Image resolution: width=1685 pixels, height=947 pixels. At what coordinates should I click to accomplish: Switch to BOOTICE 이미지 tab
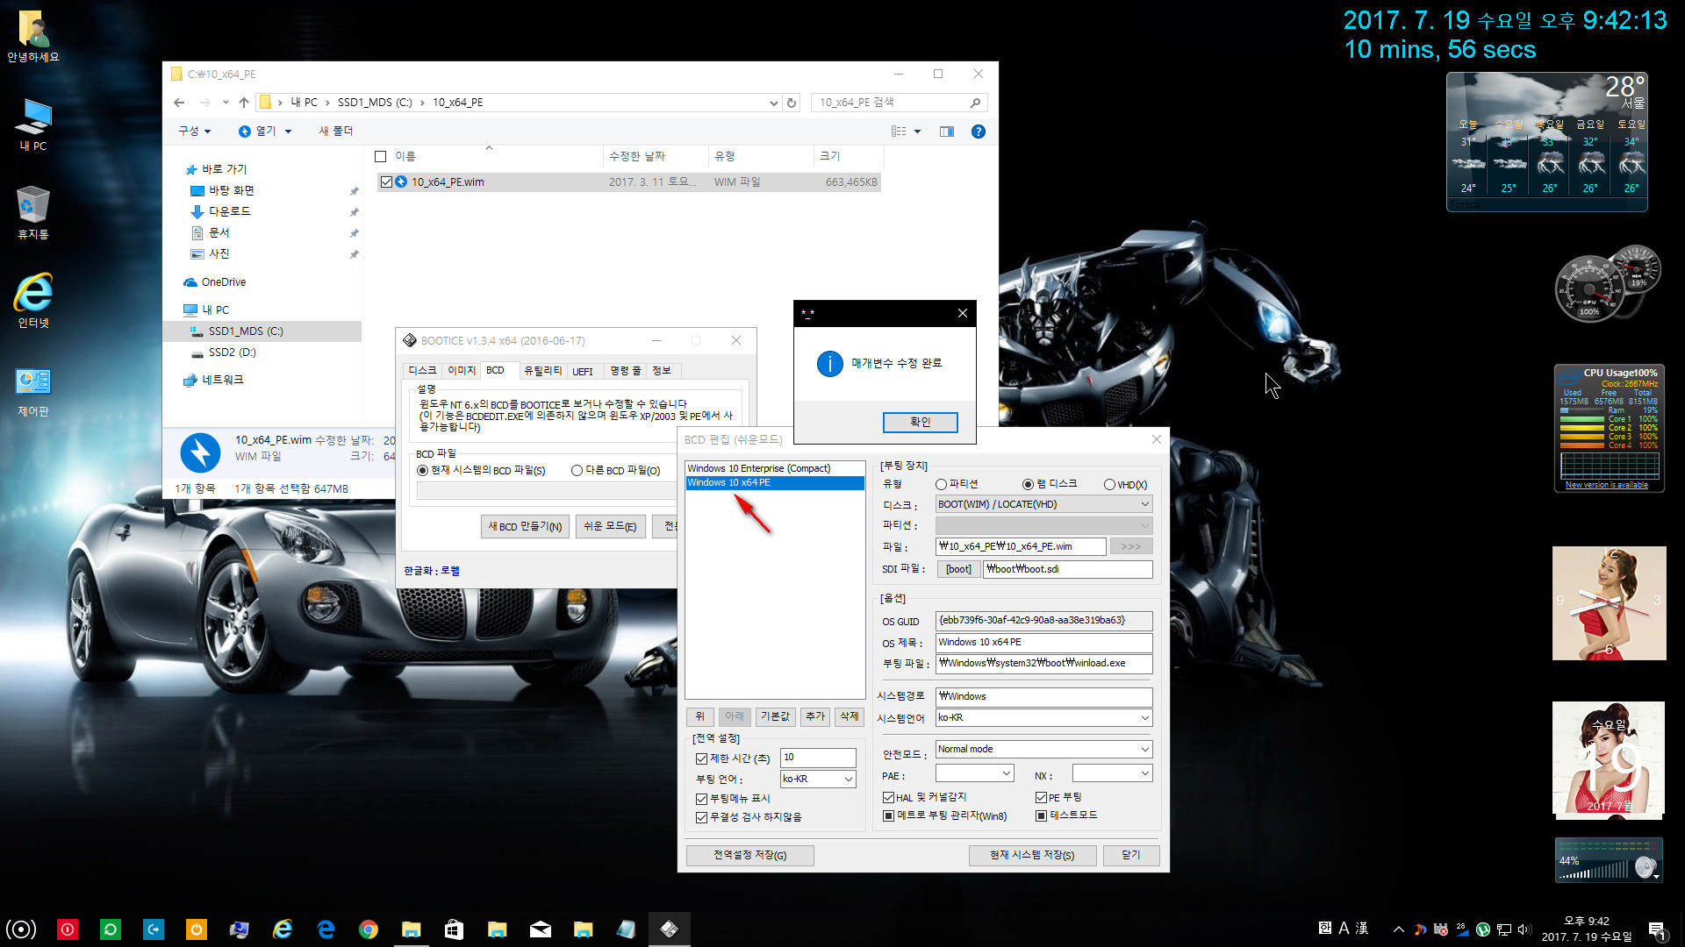462,371
